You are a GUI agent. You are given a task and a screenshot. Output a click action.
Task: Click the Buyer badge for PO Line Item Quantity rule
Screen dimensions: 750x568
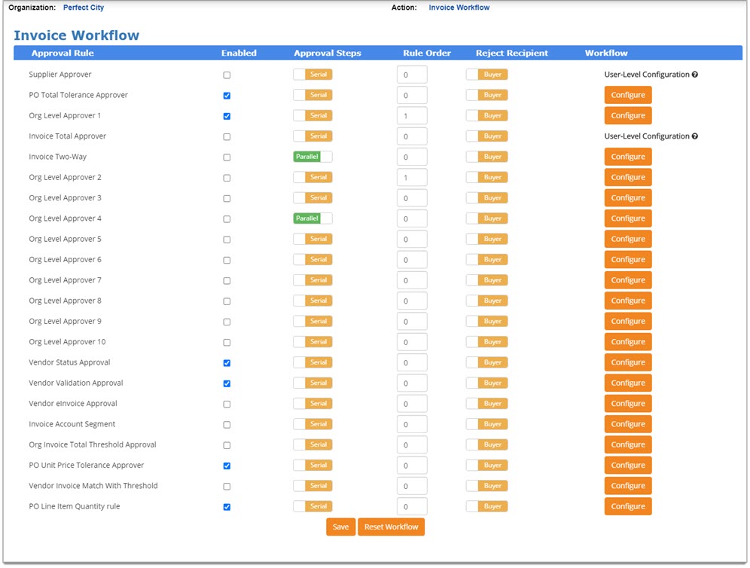coord(486,506)
